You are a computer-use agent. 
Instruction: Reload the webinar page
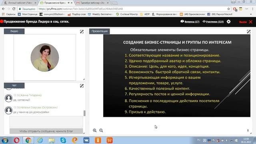(14, 9)
